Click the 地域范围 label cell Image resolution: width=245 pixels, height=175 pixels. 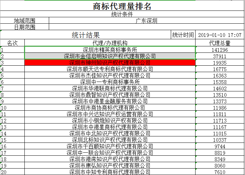coord(24,21)
